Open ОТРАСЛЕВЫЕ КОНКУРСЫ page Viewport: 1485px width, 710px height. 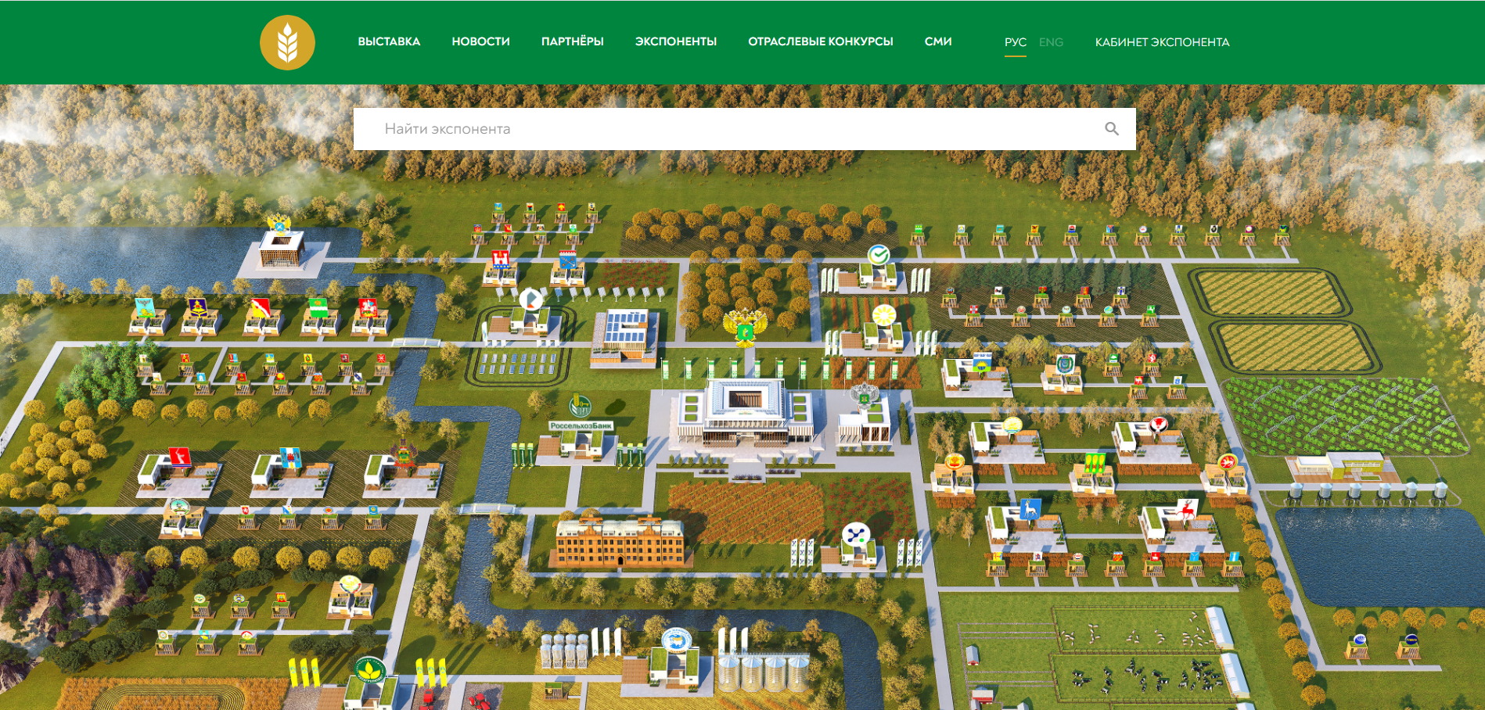[x=820, y=41]
